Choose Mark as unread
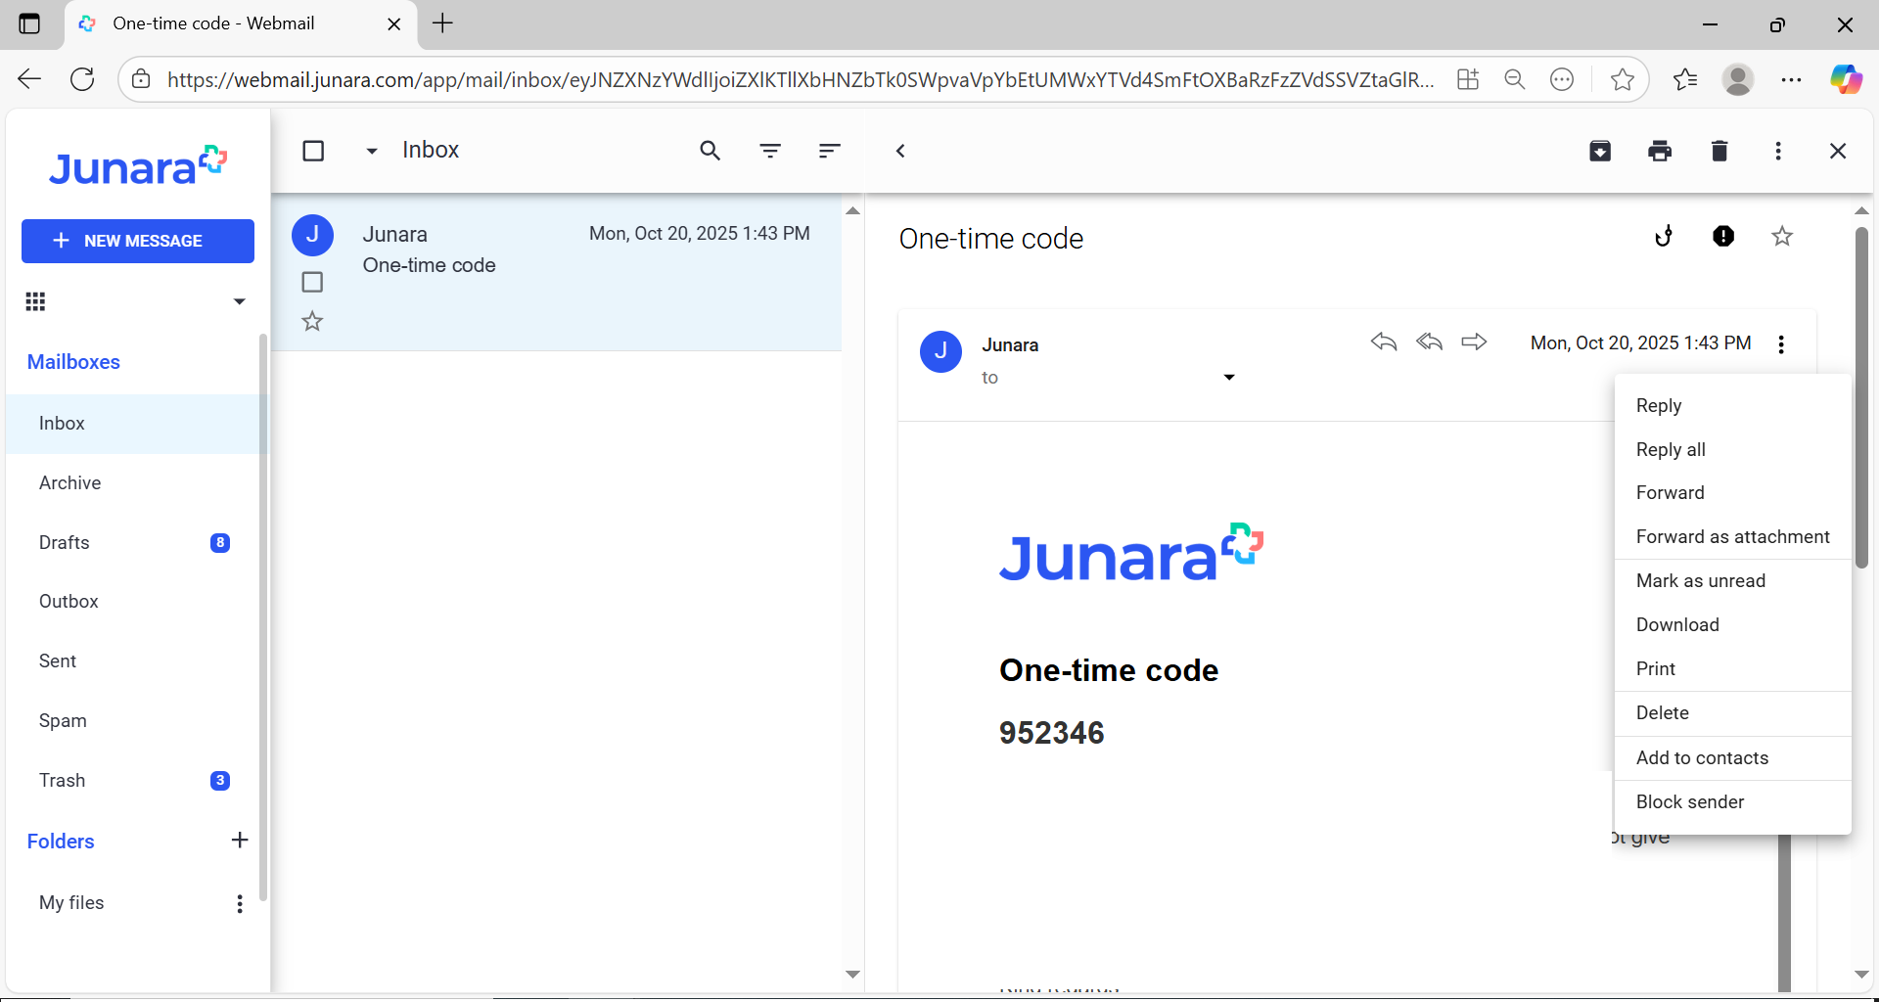This screenshot has height=1002, width=1880. click(1732, 580)
